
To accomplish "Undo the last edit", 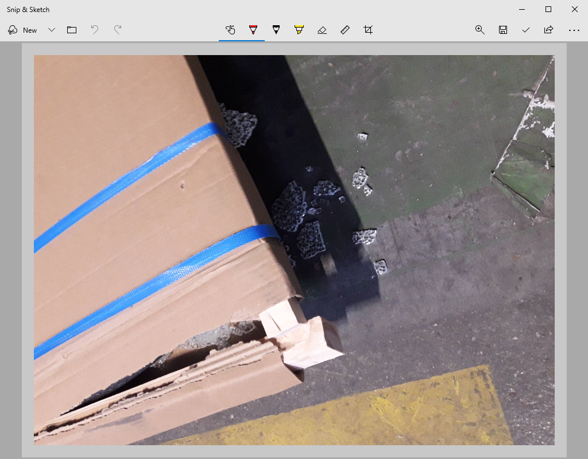I will pos(95,30).
